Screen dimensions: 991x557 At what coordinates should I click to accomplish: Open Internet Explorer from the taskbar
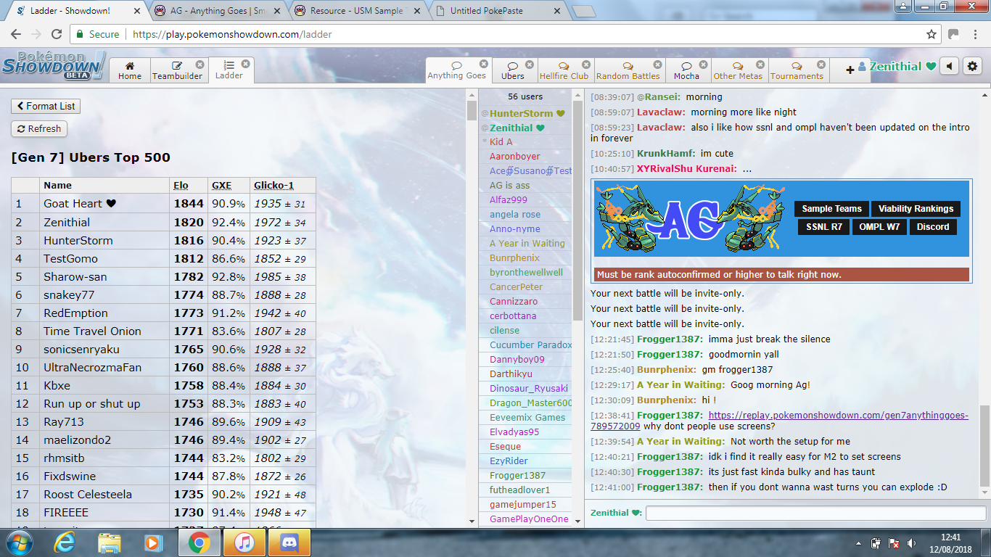pos(65,542)
